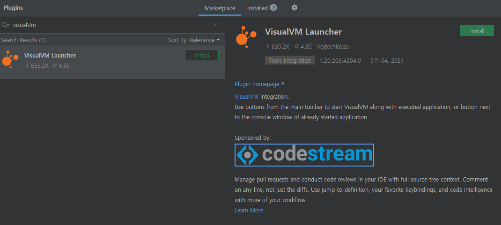This screenshot has height=225, width=501.
Task: Click the green Install button in details pane
Action: [477, 30]
